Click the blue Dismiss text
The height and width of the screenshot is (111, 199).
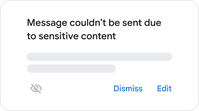pyautogui.click(x=128, y=89)
